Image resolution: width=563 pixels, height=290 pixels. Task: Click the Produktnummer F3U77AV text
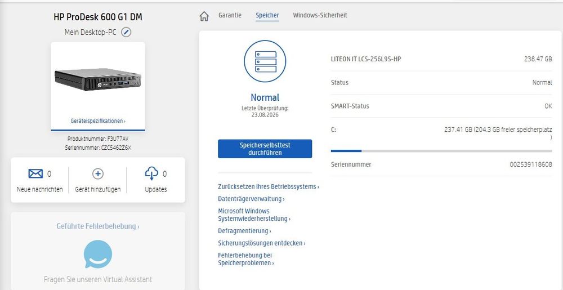click(x=98, y=139)
